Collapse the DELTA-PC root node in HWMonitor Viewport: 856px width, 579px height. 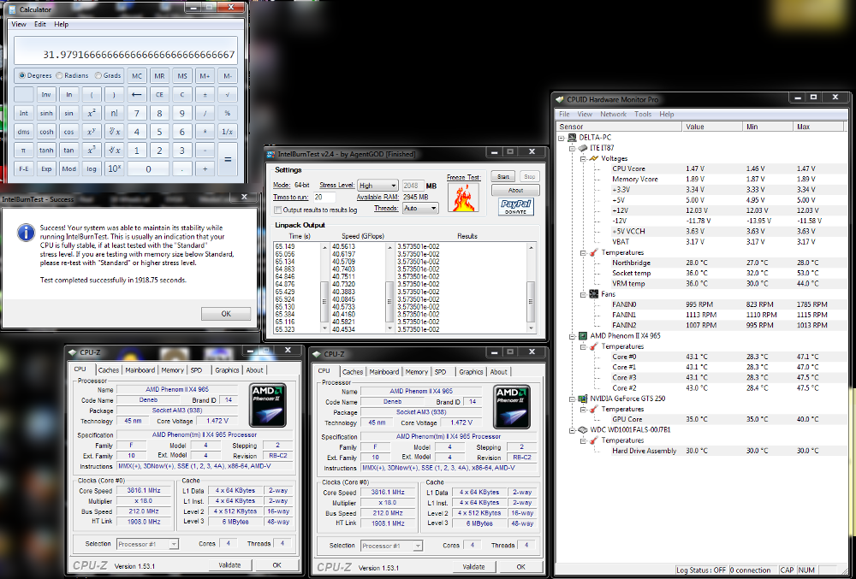562,138
